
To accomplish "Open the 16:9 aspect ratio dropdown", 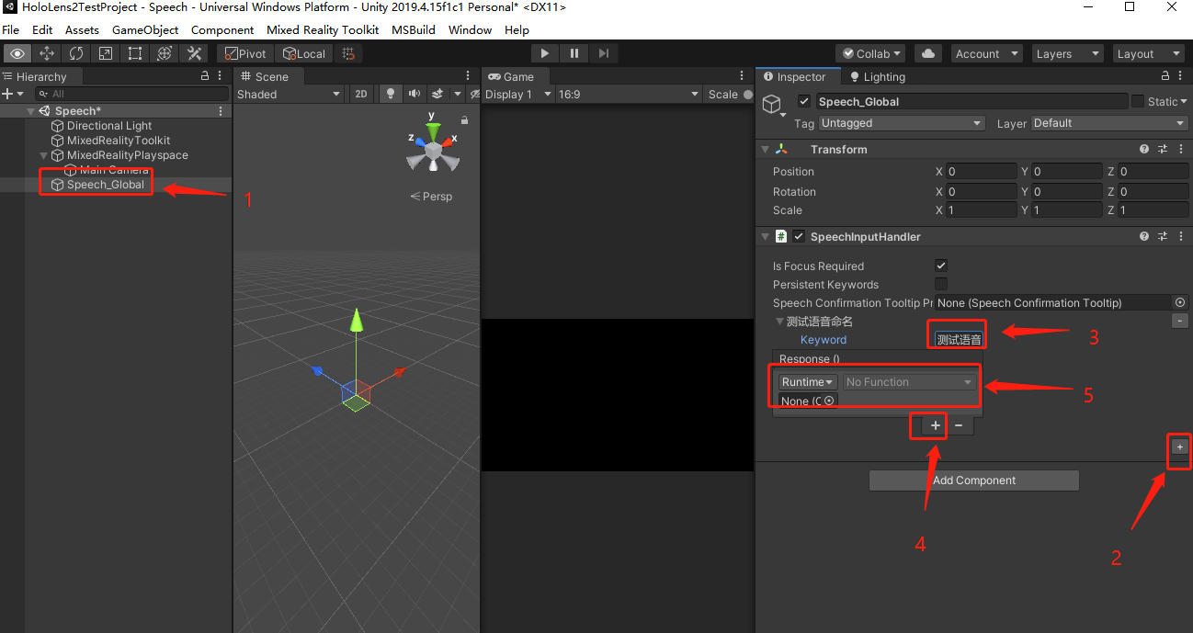I will coord(629,94).
